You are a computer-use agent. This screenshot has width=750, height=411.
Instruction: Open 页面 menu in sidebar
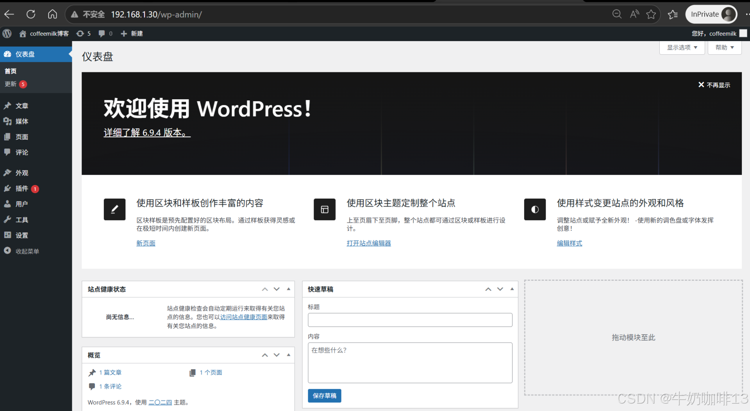coord(36,137)
